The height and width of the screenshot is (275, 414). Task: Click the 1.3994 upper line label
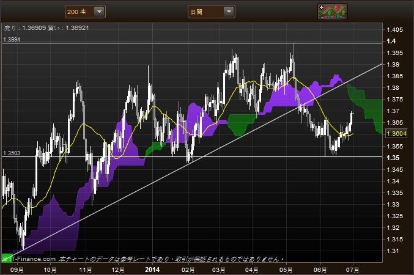pos(12,39)
